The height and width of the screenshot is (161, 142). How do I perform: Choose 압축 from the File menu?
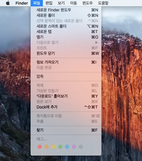[x=66, y=77]
